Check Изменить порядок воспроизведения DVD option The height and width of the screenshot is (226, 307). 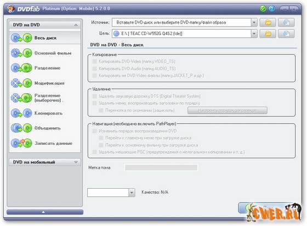point(94,131)
